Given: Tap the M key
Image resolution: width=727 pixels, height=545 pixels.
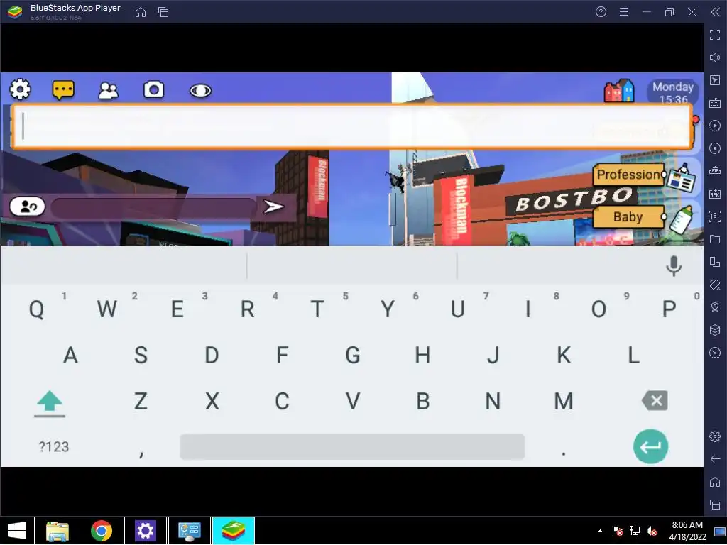Looking at the screenshot, I should [x=563, y=401].
